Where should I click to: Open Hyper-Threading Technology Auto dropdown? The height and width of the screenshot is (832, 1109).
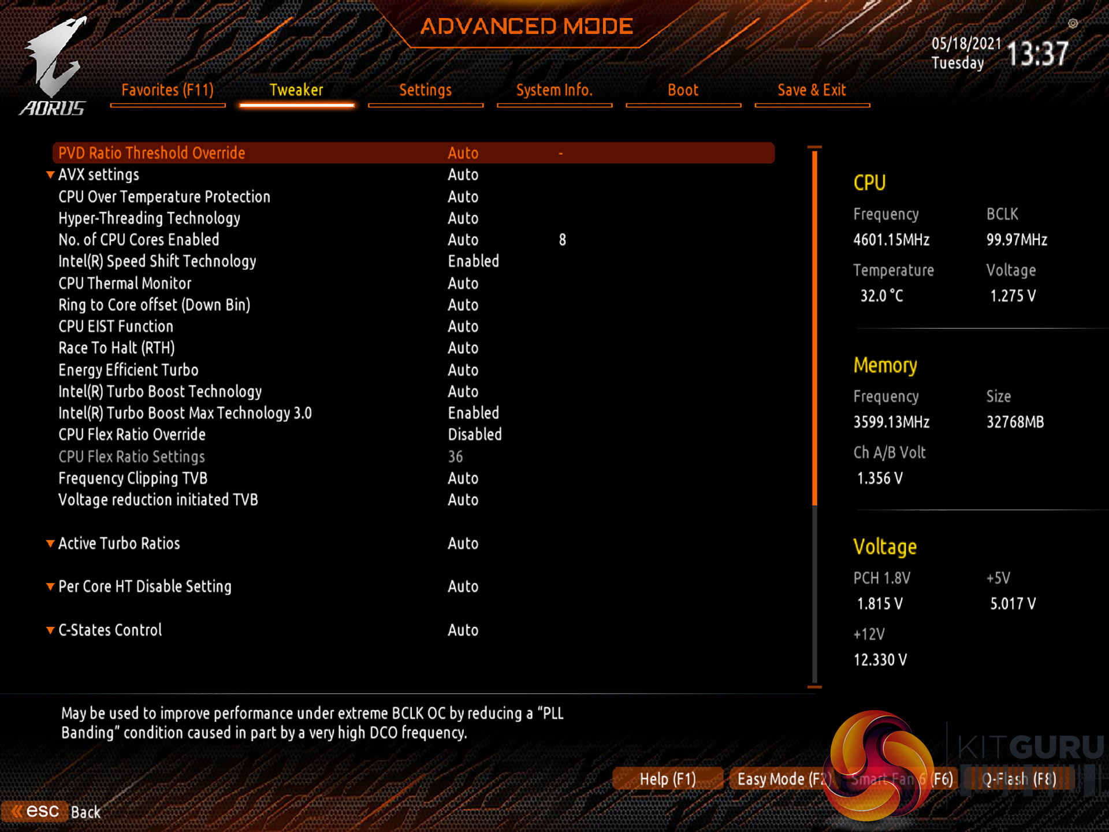pyautogui.click(x=463, y=218)
